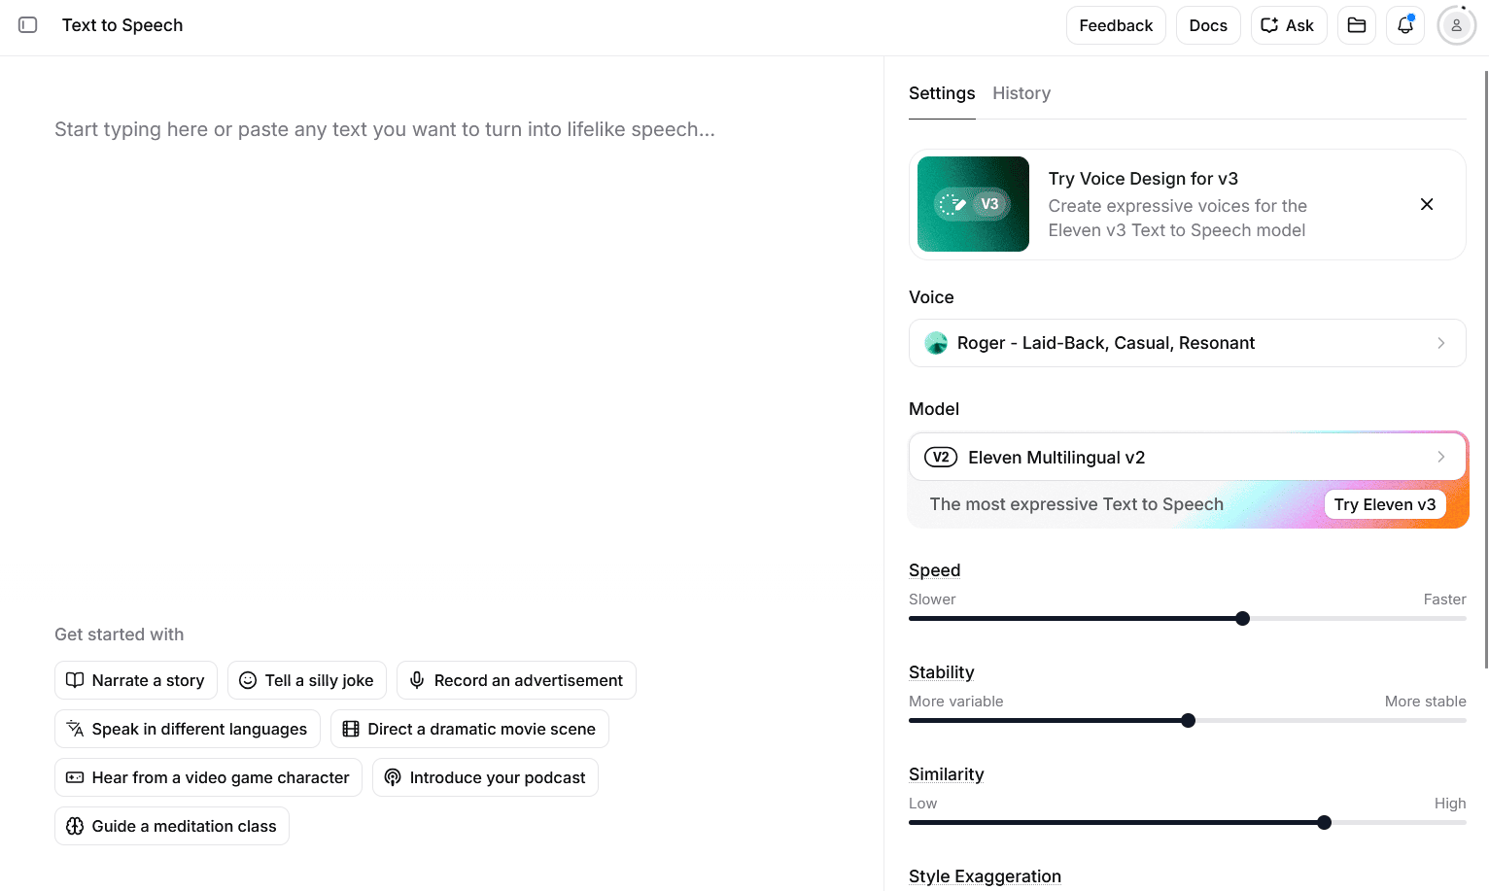The image size is (1489, 891).
Task: Click the Try Eleven v3 button
Action: pyautogui.click(x=1385, y=504)
